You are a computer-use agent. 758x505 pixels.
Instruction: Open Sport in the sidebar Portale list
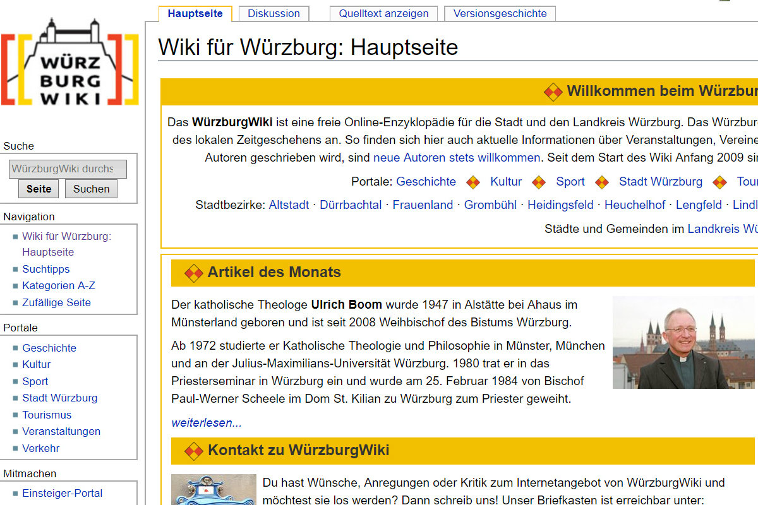point(35,381)
